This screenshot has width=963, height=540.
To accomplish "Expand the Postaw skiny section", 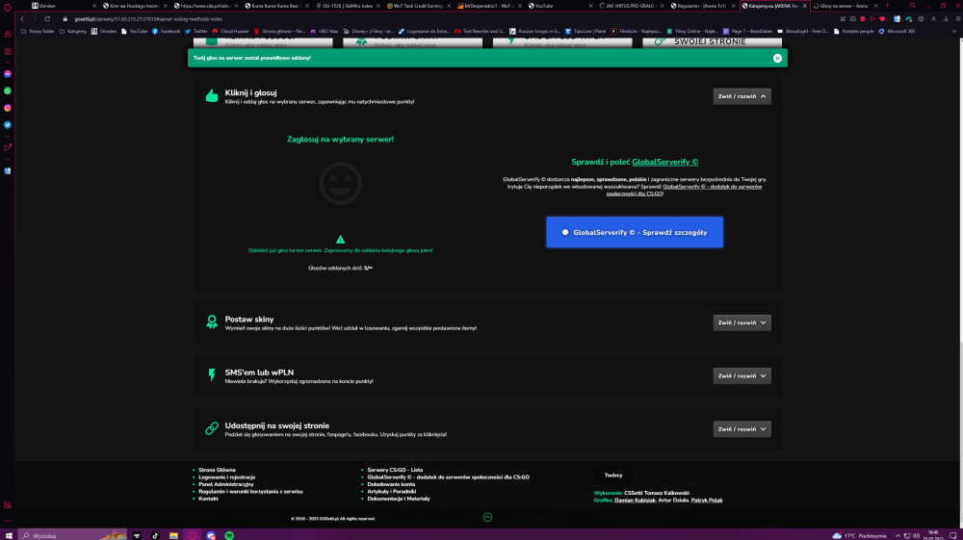I will point(742,322).
